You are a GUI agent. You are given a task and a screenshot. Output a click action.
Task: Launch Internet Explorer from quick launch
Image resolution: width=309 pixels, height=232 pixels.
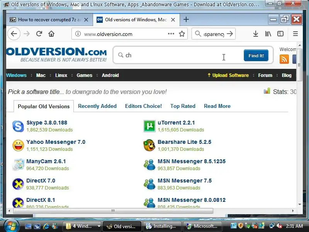(46, 226)
